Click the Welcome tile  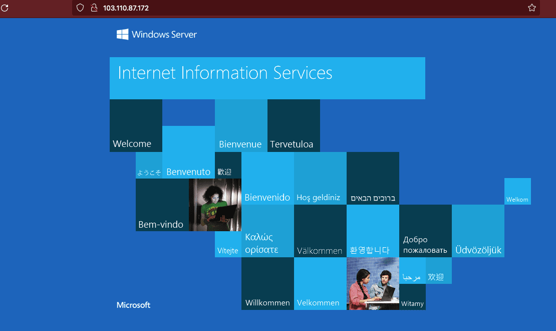tap(136, 125)
